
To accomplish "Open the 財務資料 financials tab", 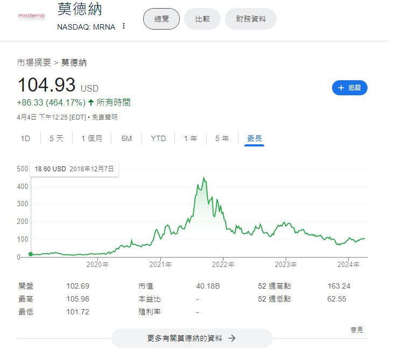I will [x=250, y=19].
